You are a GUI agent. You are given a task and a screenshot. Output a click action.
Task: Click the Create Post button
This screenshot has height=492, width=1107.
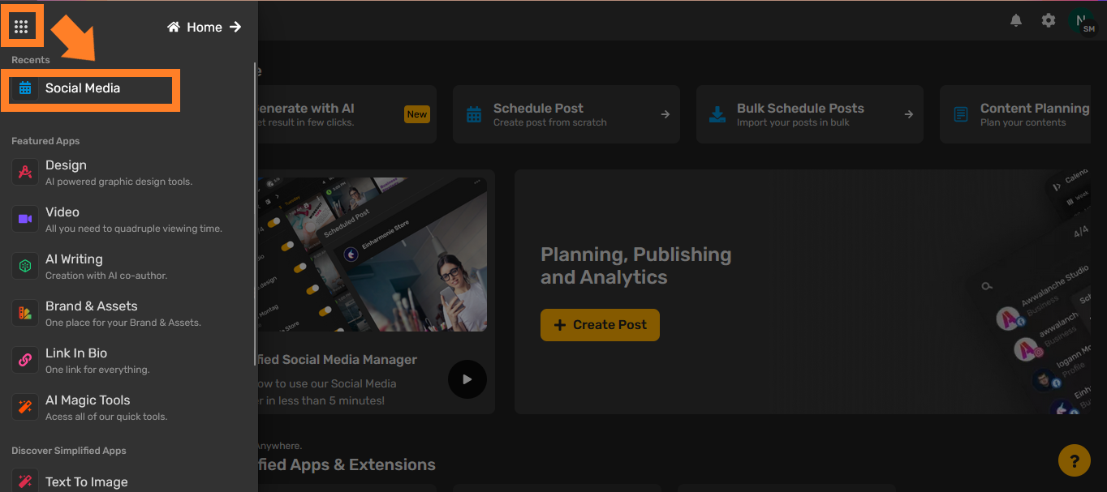coord(600,325)
